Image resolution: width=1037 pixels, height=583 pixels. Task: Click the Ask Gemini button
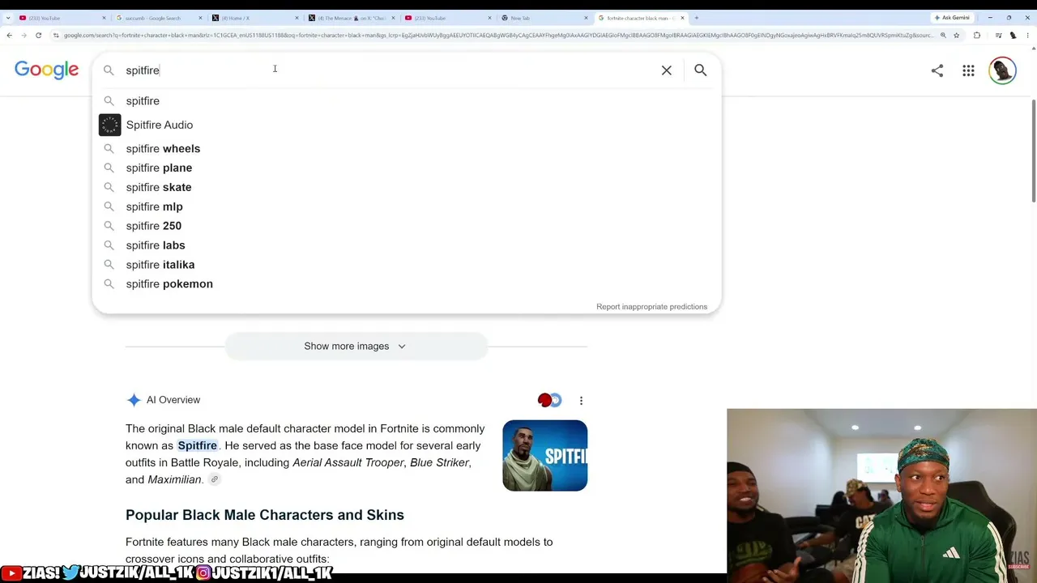click(952, 18)
